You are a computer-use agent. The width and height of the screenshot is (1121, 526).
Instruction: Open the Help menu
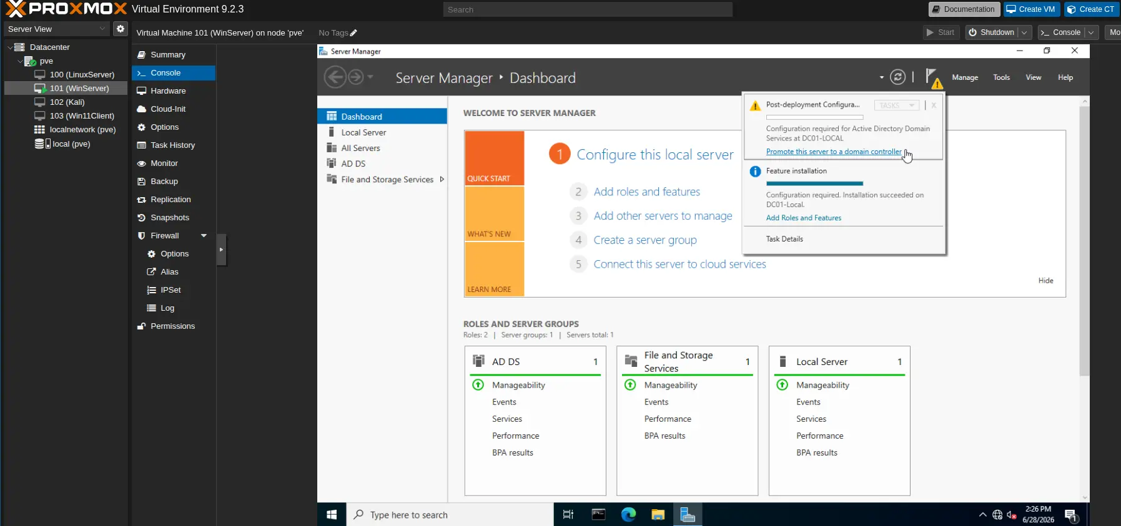click(x=1065, y=77)
